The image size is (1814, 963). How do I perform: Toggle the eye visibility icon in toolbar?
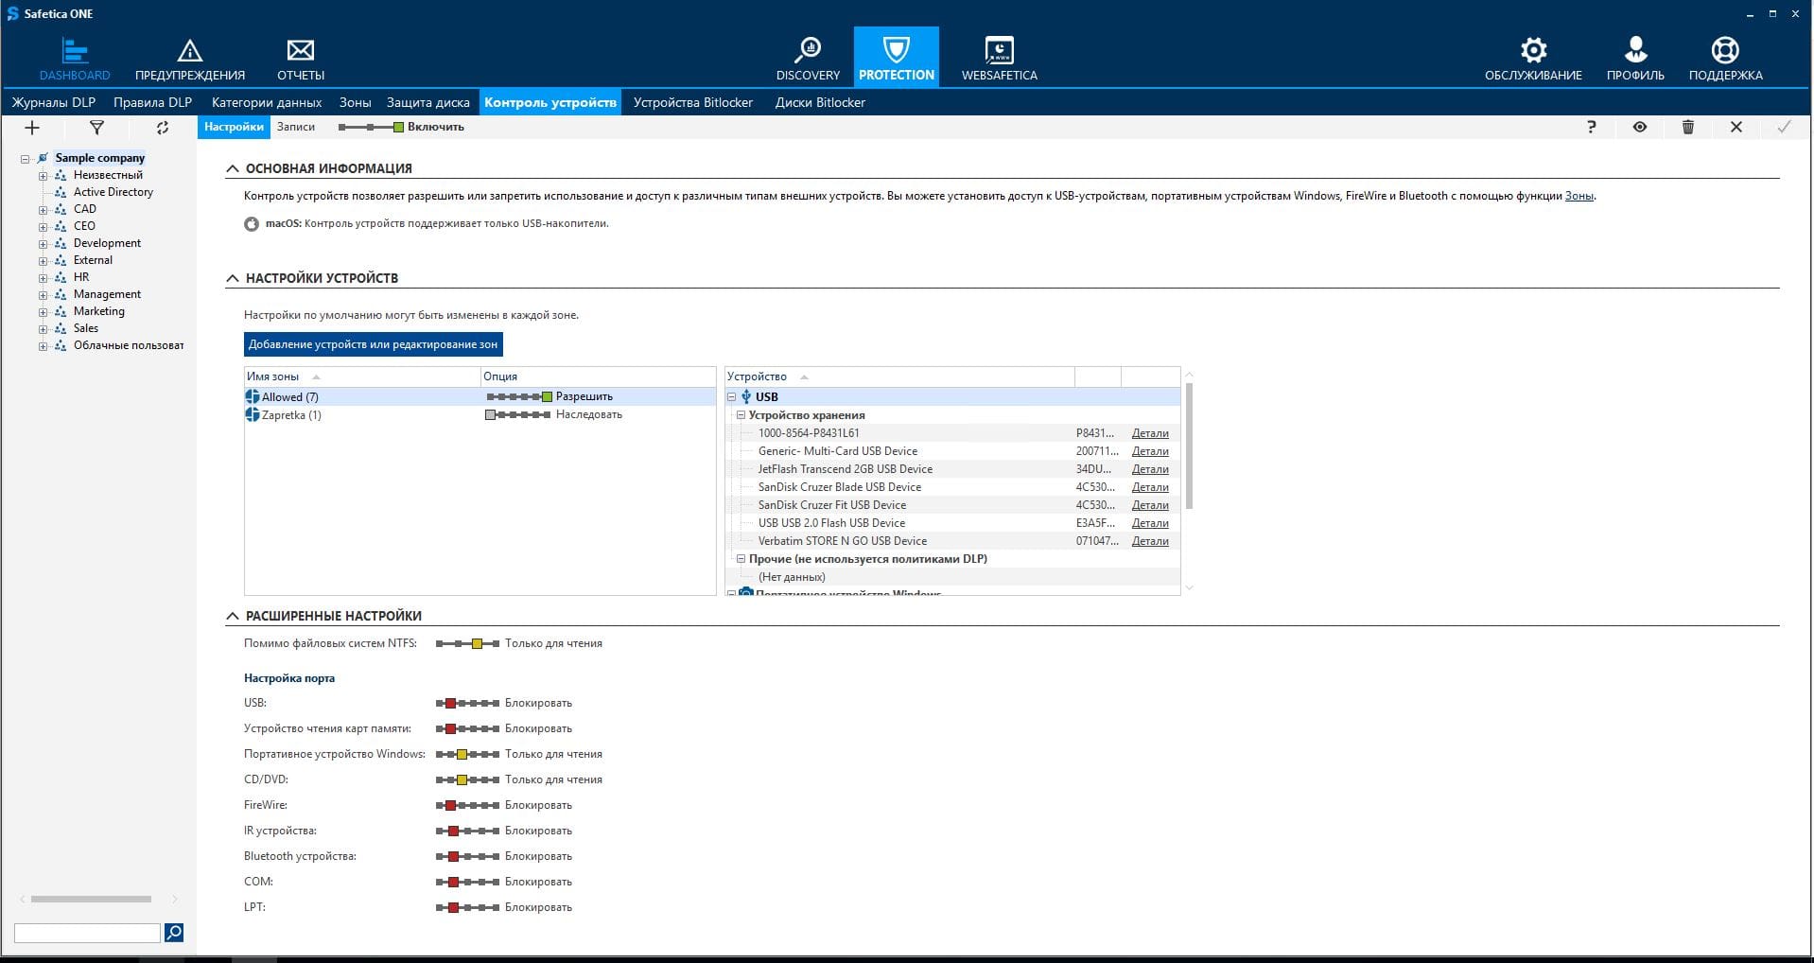point(1639,127)
